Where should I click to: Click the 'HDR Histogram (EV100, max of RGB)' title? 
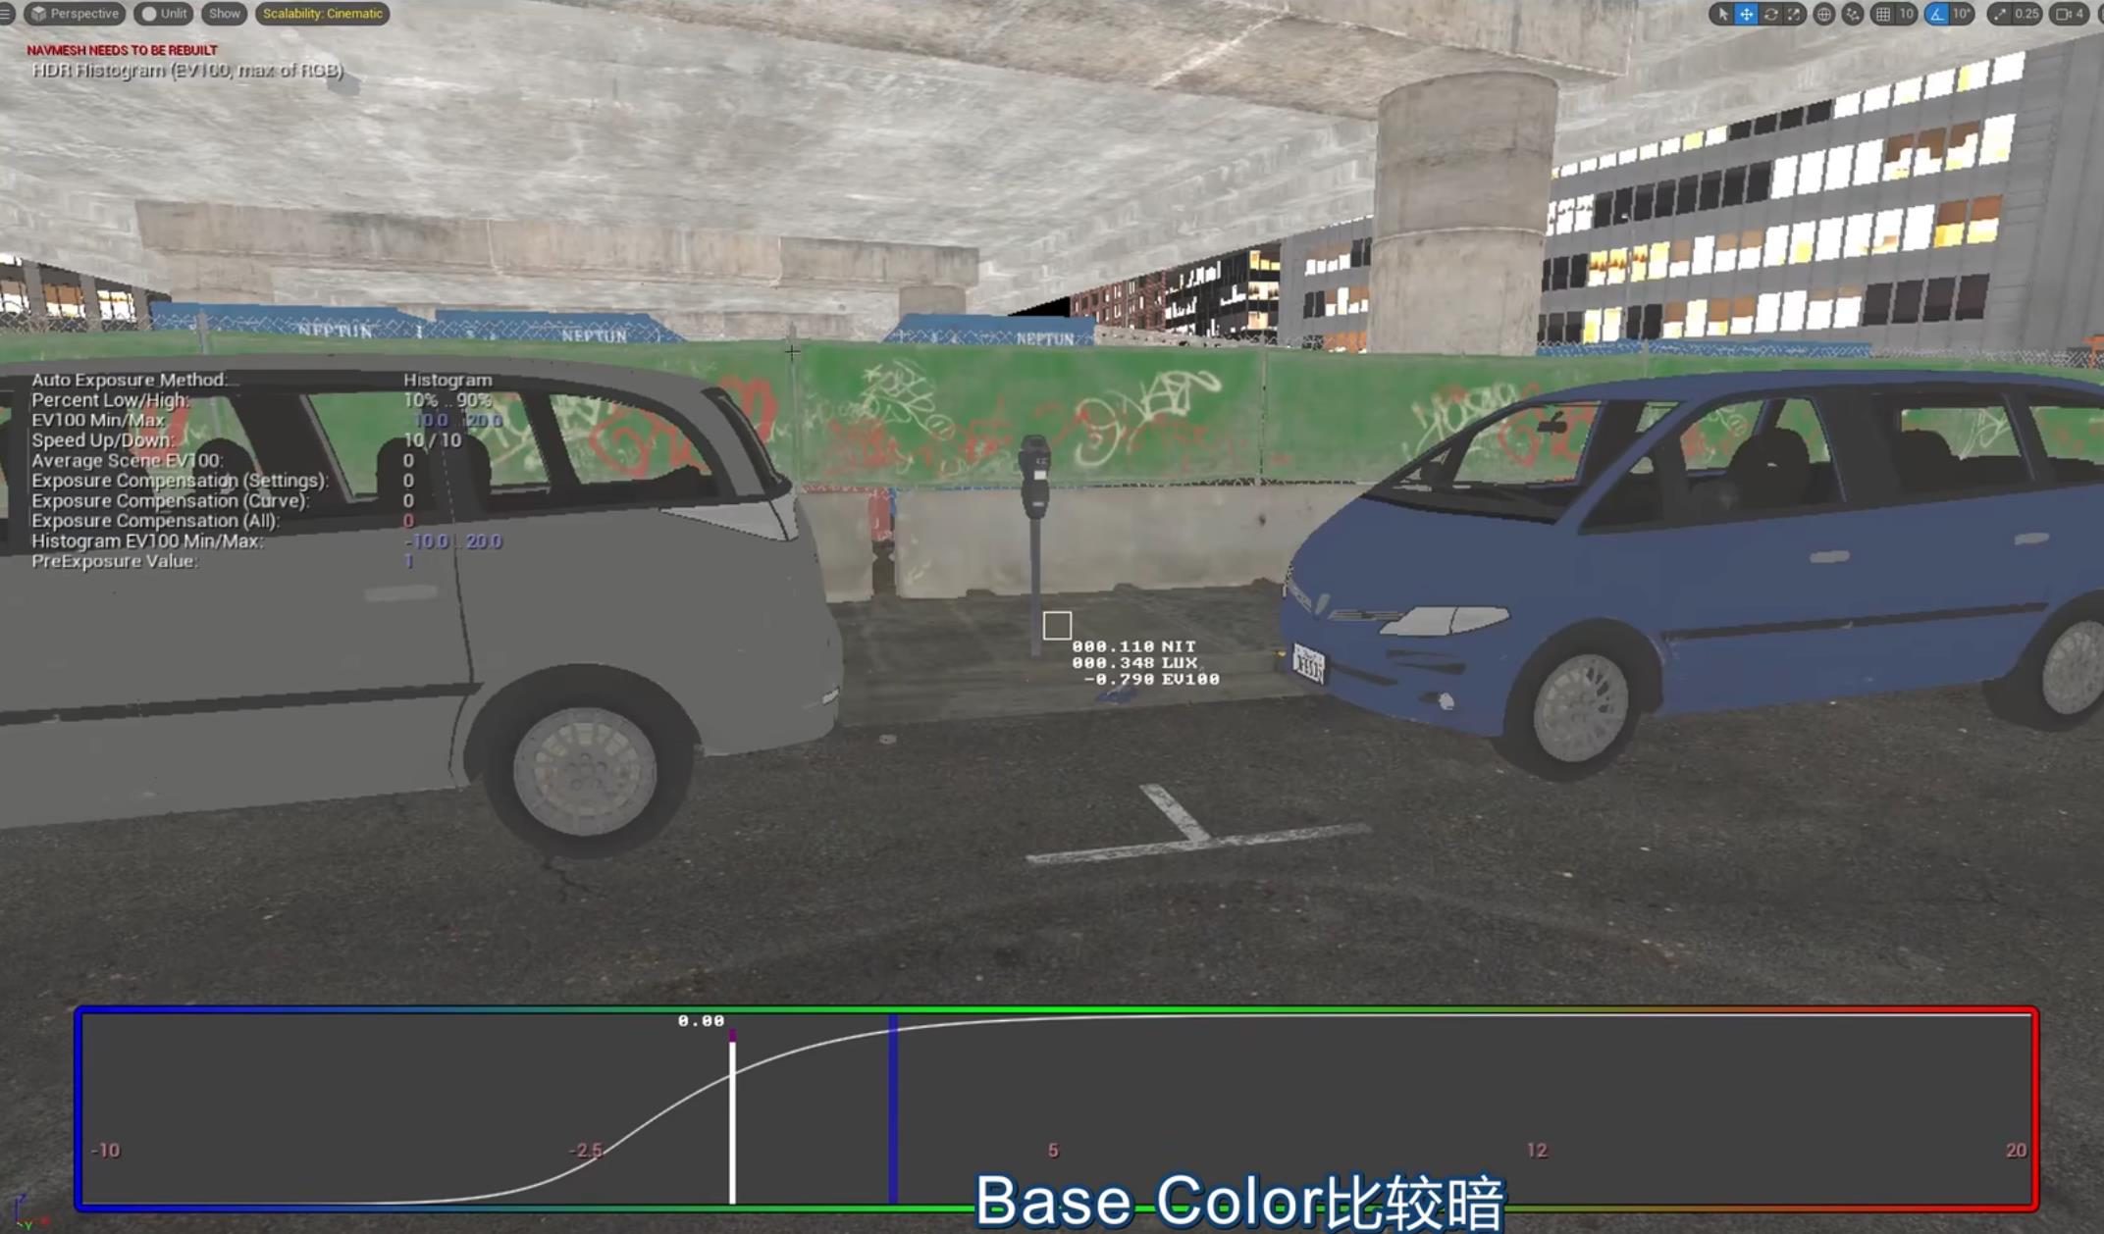187,71
